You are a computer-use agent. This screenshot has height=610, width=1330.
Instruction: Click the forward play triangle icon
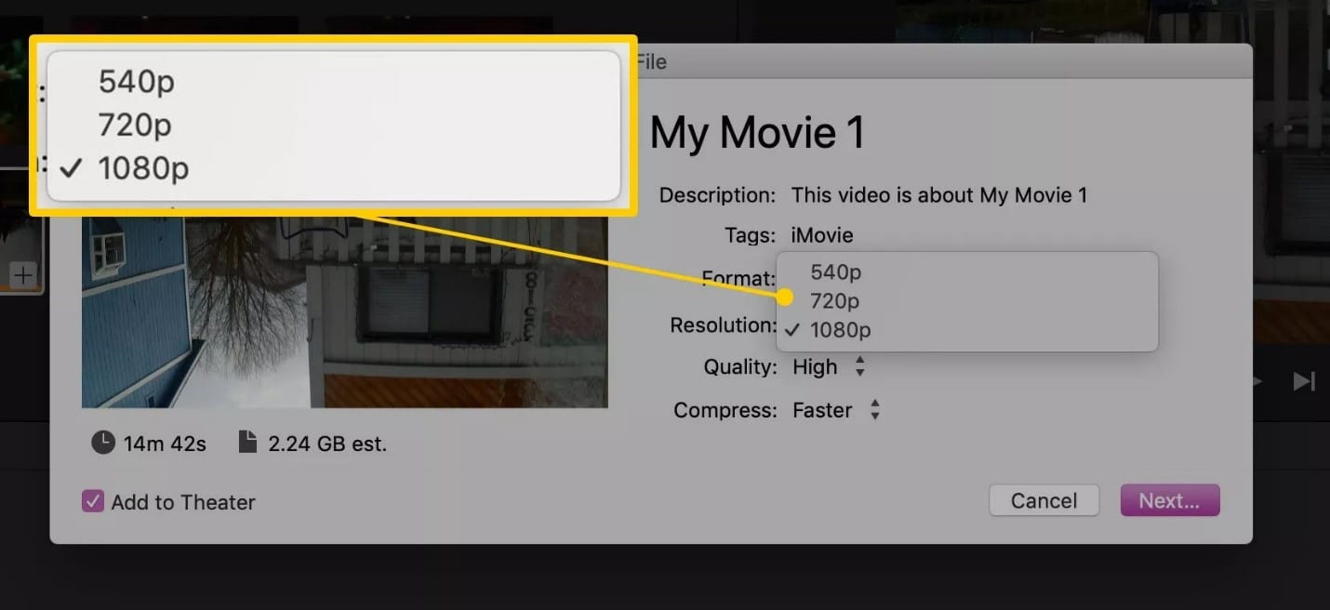1256,380
